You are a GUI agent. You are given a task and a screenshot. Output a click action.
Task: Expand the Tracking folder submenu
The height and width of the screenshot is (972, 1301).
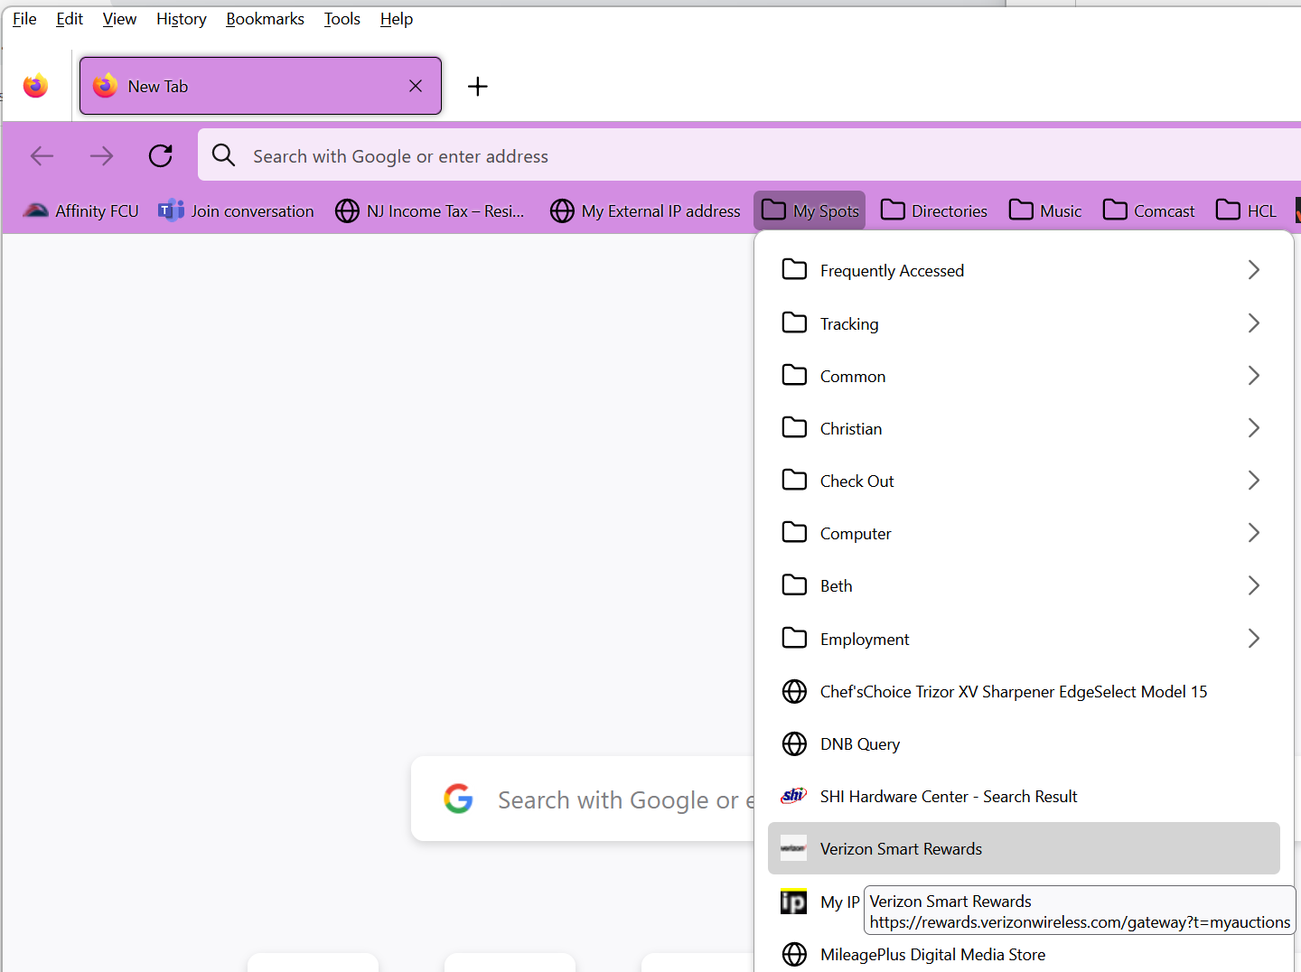click(1253, 322)
